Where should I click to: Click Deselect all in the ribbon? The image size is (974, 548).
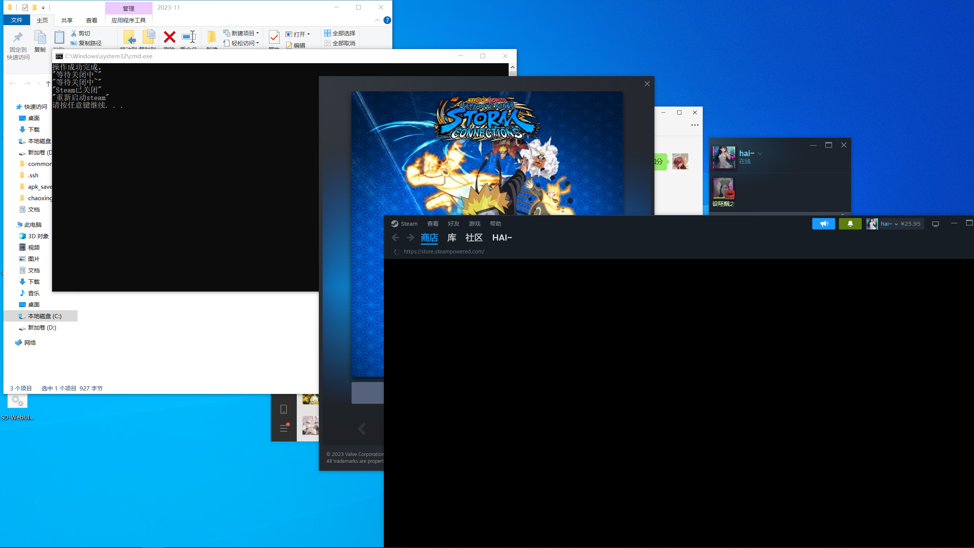(340, 43)
